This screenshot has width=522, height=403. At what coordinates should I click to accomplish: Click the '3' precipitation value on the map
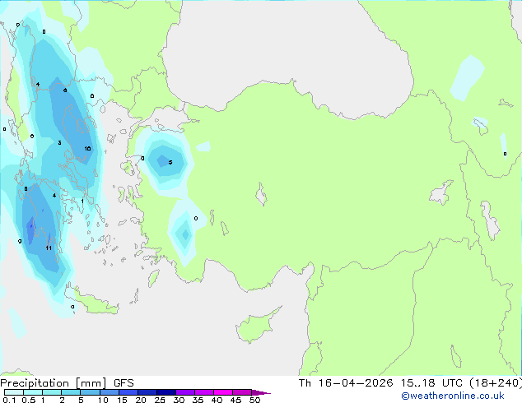pyautogui.click(x=59, y=142)
